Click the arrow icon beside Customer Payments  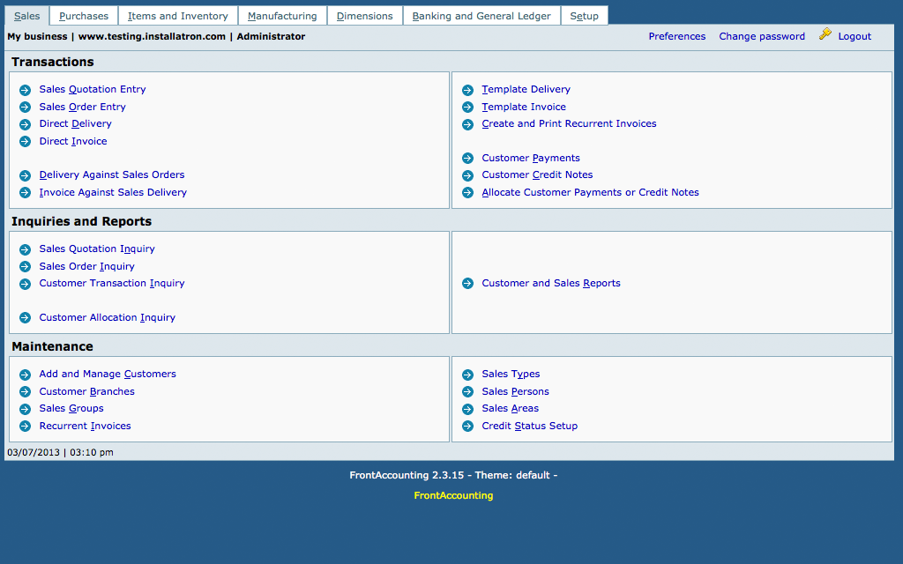(x=467, y=159)
